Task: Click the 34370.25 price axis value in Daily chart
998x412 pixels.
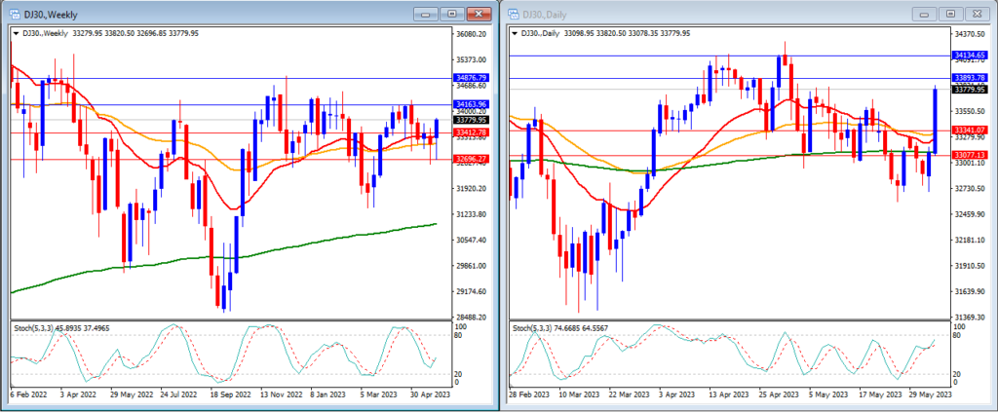Action: 970,34
